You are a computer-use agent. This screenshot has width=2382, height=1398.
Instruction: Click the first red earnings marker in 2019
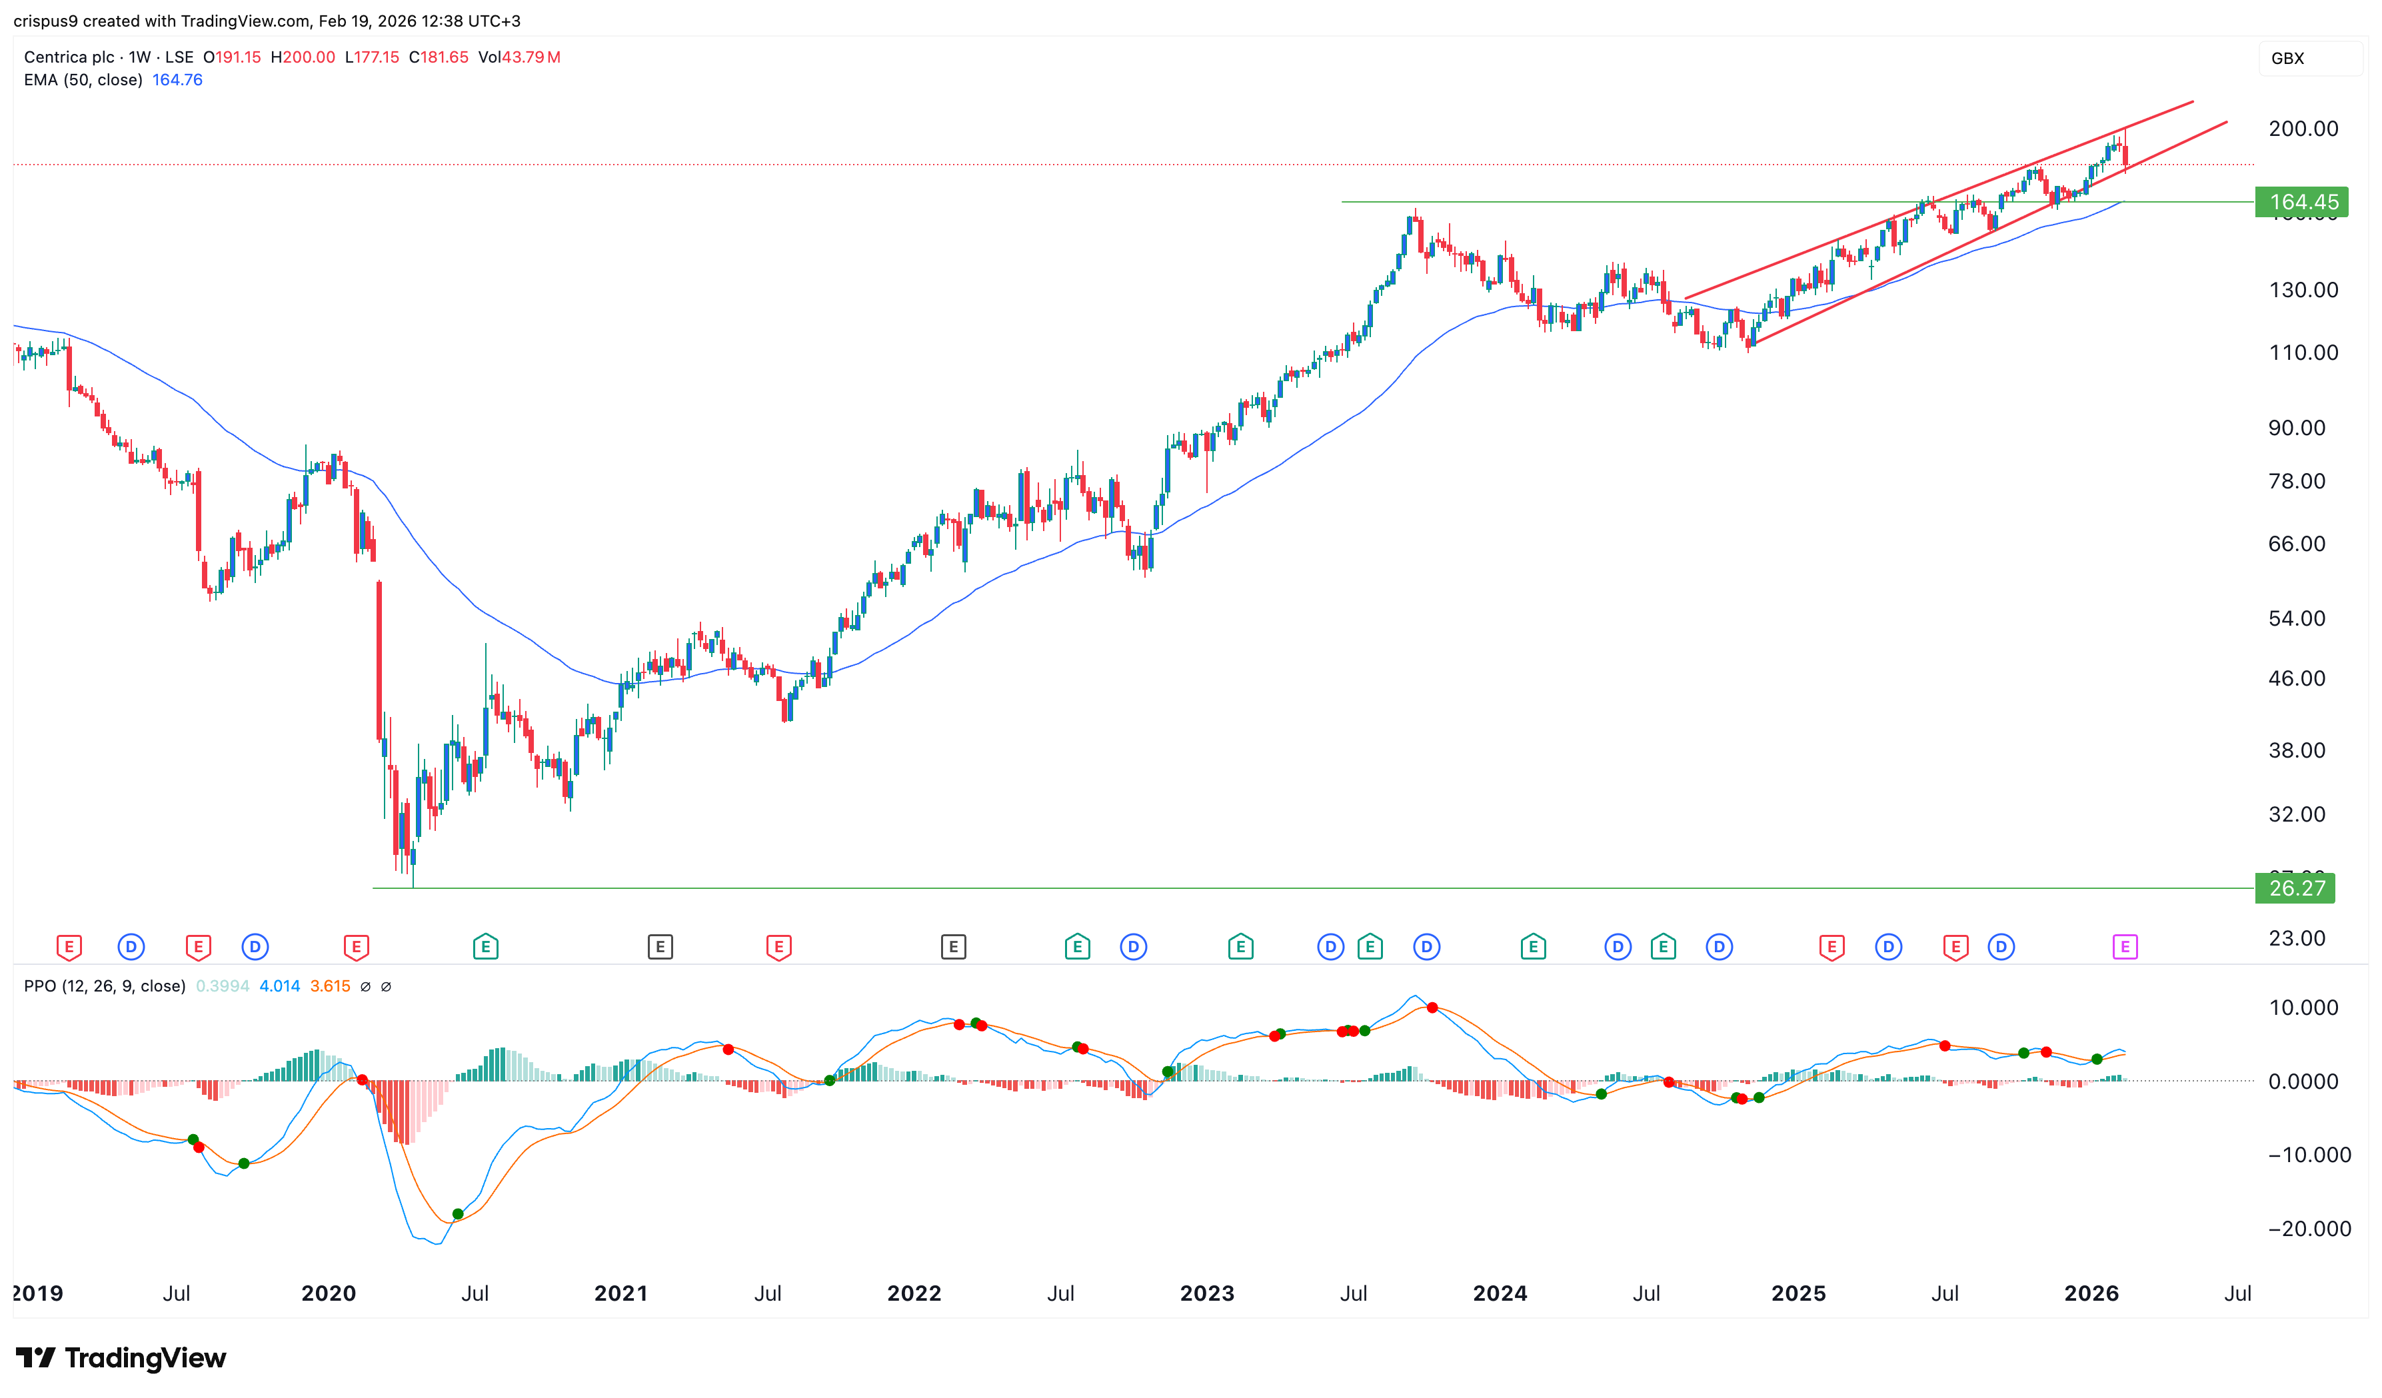click(x=69, y=946)
